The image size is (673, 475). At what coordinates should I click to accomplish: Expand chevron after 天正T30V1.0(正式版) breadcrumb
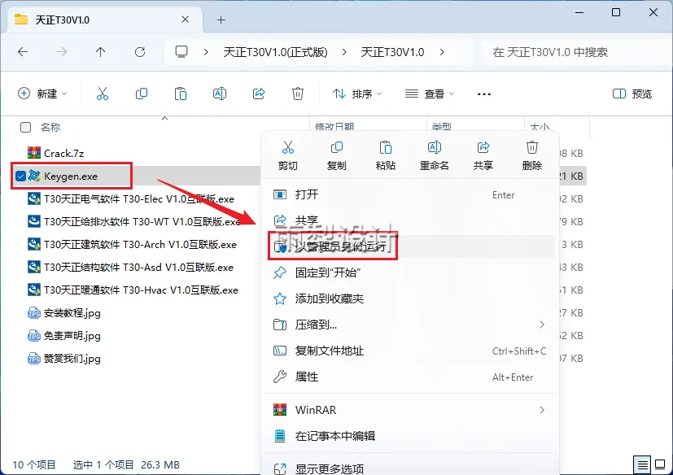tap(344, 52)
